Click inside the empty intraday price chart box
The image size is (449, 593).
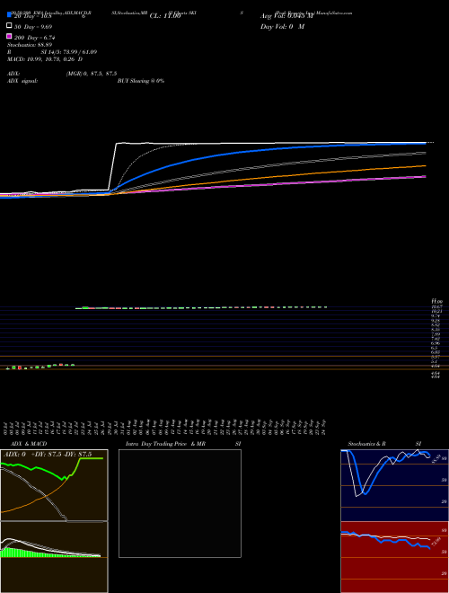click(180, 503)
